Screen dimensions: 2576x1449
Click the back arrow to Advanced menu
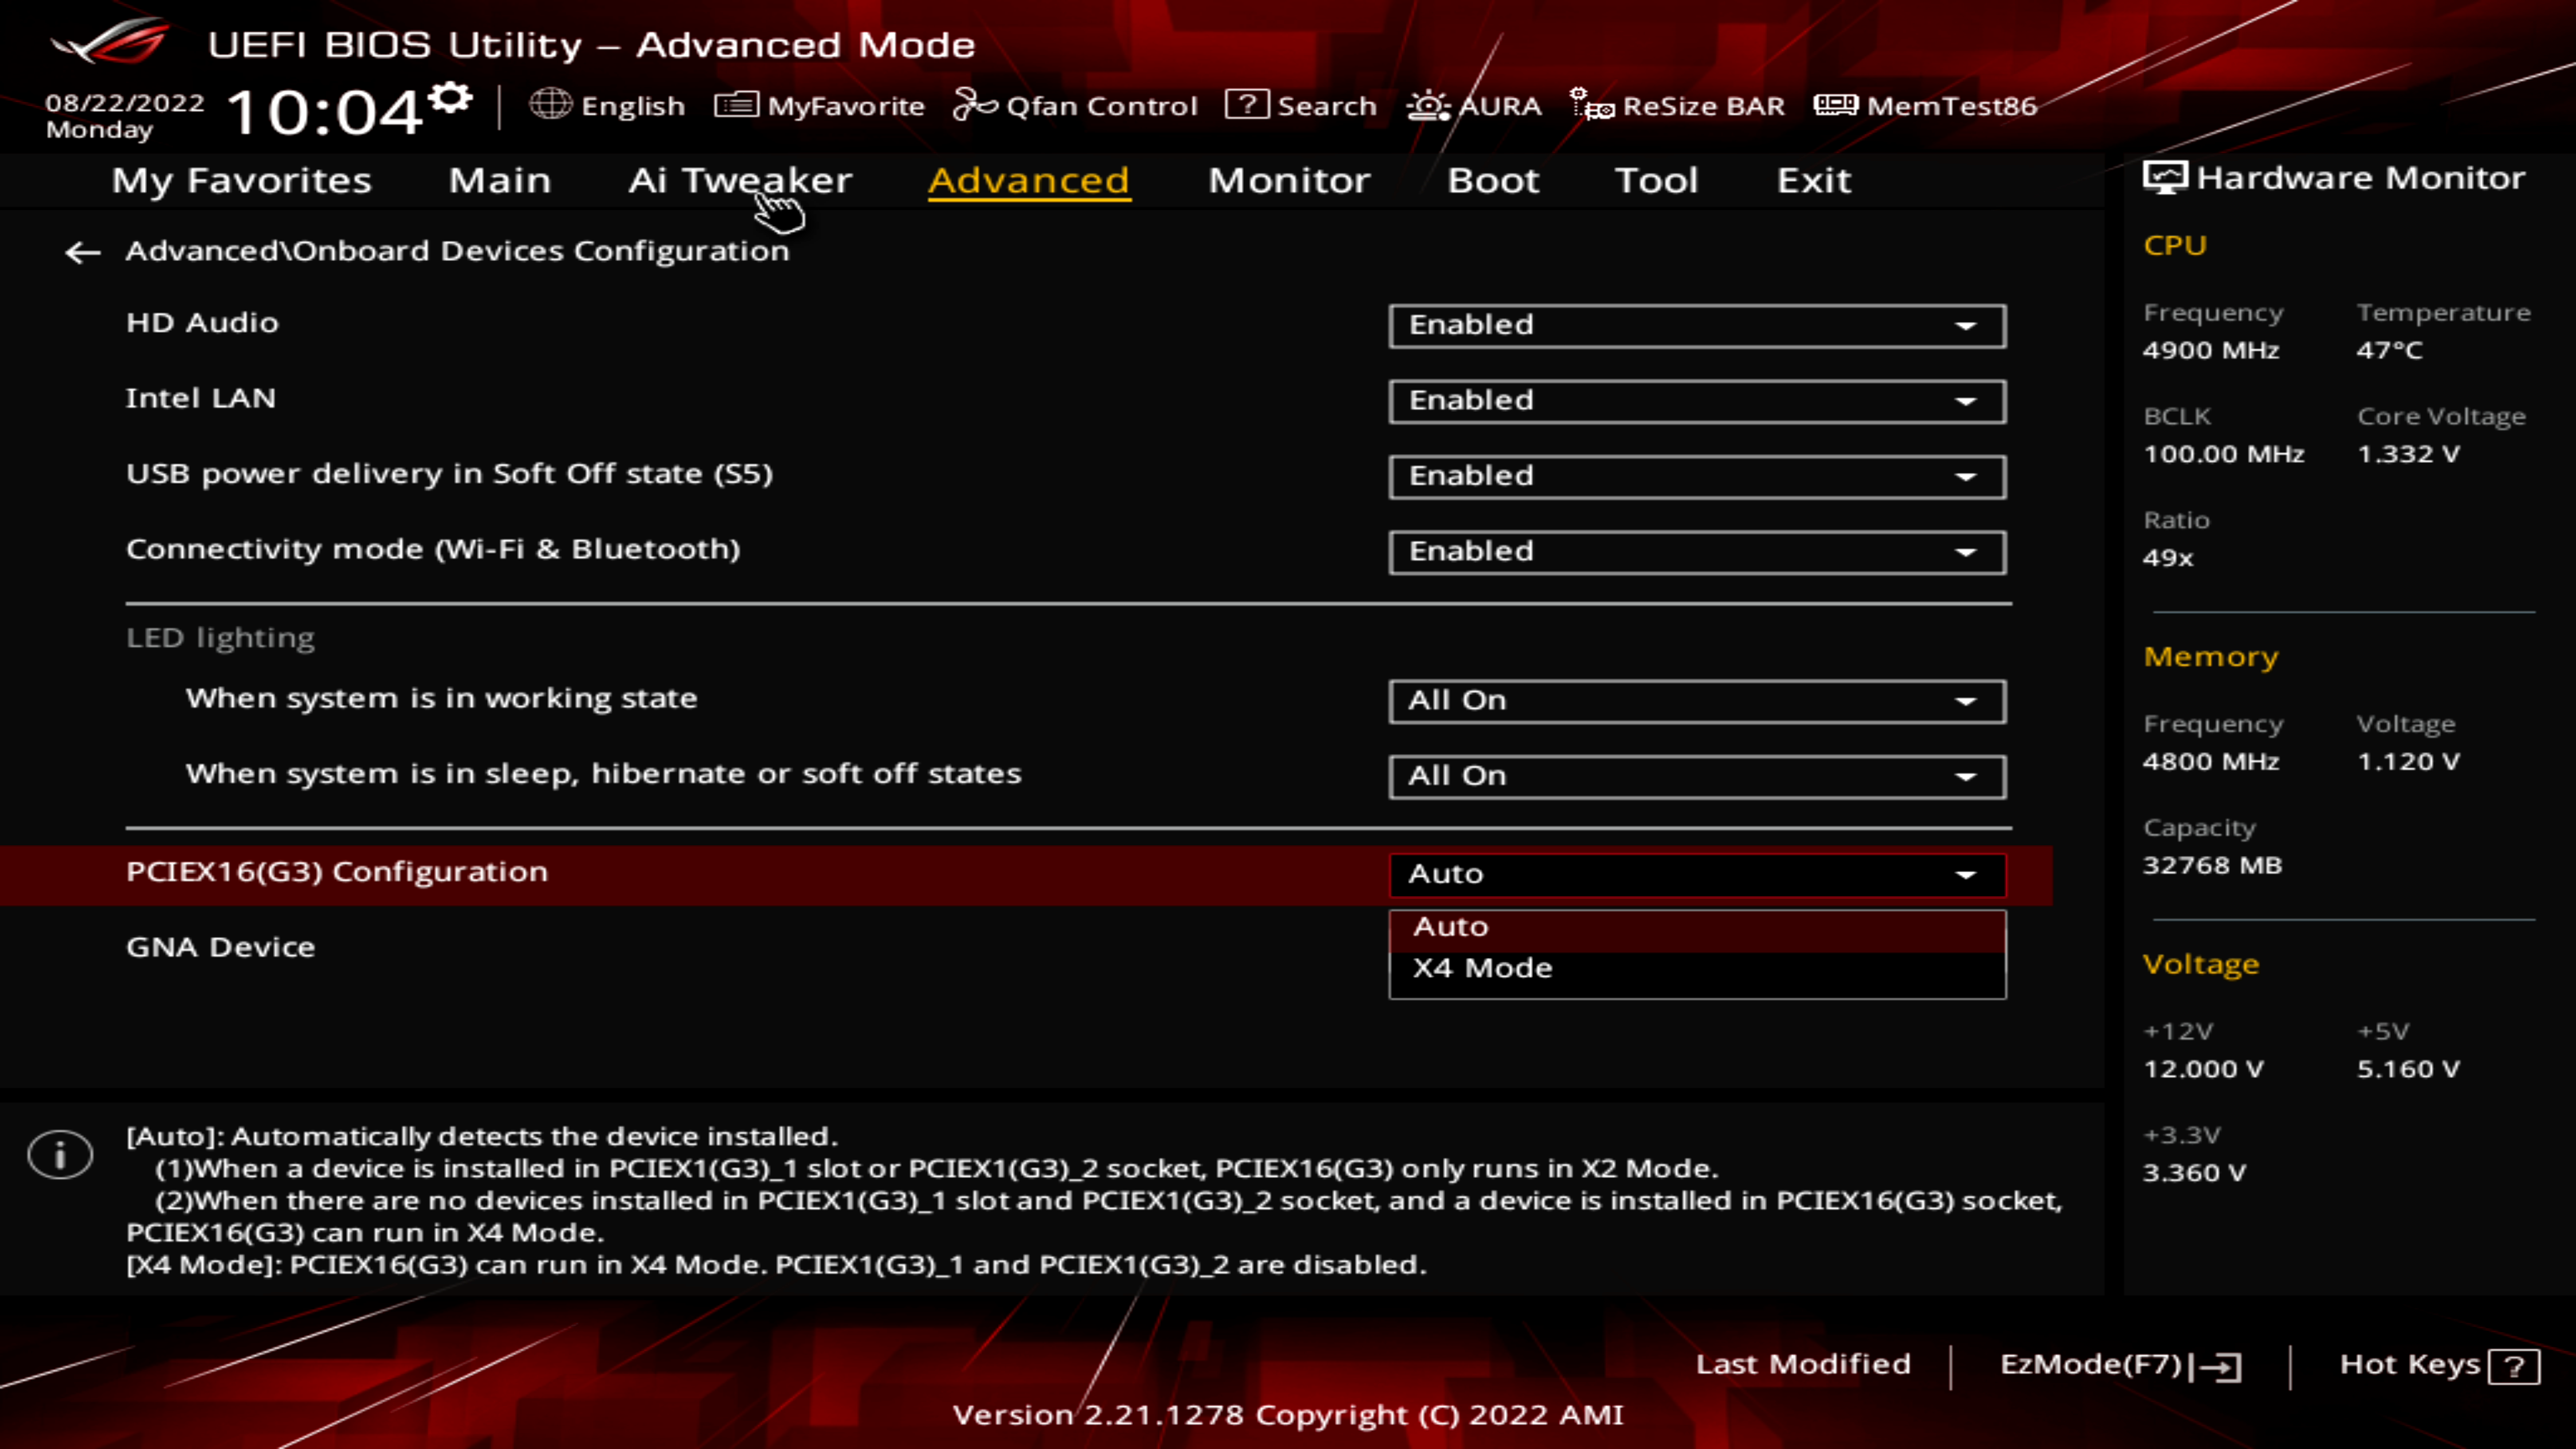(x=82, y=252)
